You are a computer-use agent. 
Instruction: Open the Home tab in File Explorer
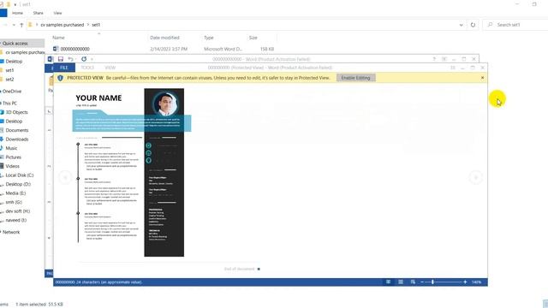tap(17, 13)
